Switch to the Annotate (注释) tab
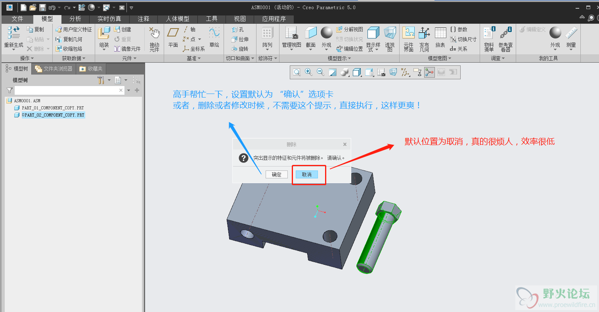This screenshot has width=599, height=312. point(144,19)
